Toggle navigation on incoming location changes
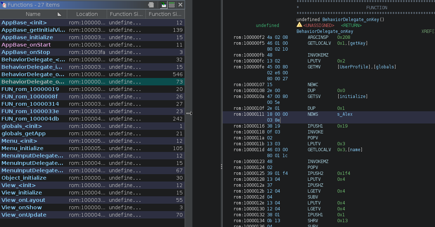Screen dimensions: 435x227 [163, 5]
